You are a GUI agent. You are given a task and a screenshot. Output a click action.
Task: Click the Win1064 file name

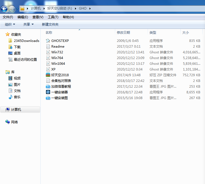(58, 63)
